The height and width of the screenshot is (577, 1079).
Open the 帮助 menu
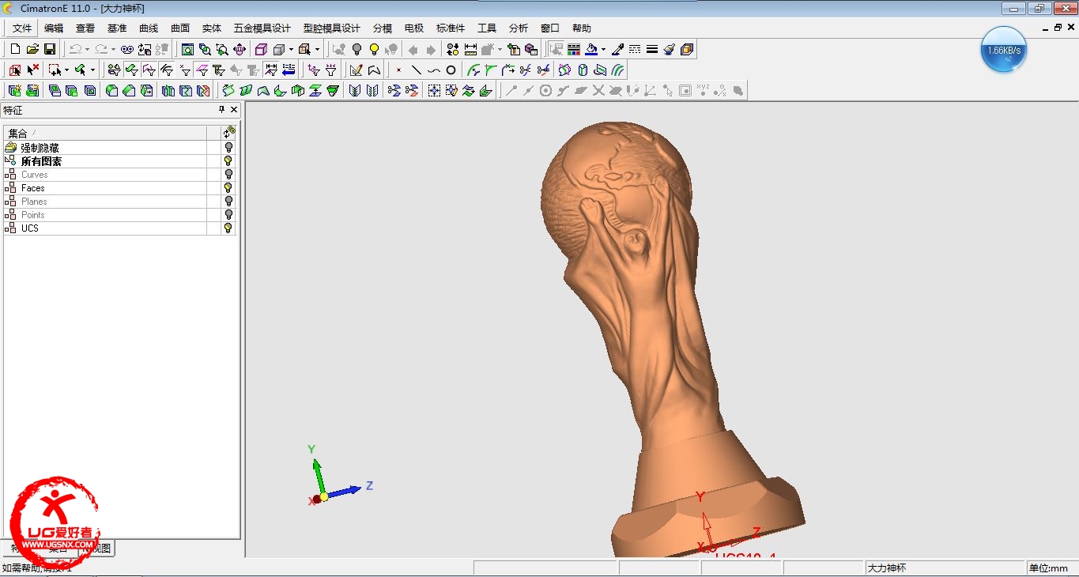click(x=582, y=28)
